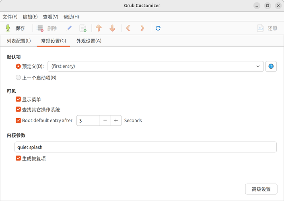Click the Revert (还原) document icon
The height and width of the screenshot is (201, 284).
[260, 28]
